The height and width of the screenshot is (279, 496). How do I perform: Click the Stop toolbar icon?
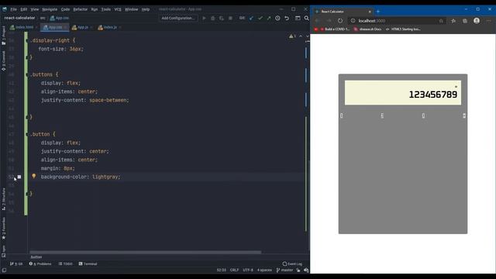230,18
